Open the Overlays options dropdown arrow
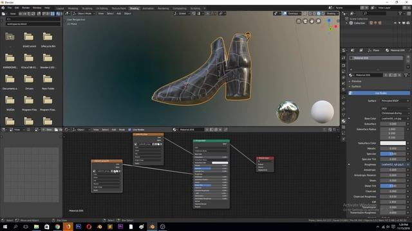Viewport: 412px width, 231px height. (300, 13)
